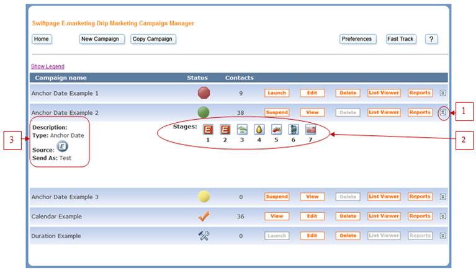Select Calendar Example campaign name
This screenshot has height=273, width=476.
56,217
